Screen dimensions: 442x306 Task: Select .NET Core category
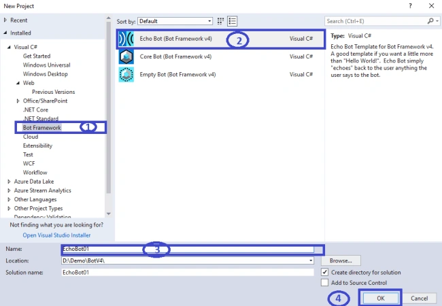(x=35, y=110)
